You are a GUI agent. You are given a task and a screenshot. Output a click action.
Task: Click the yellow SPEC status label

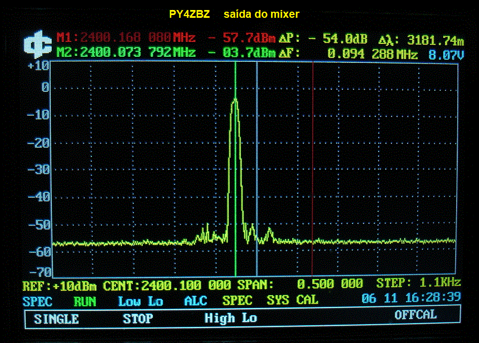[238, 301]
